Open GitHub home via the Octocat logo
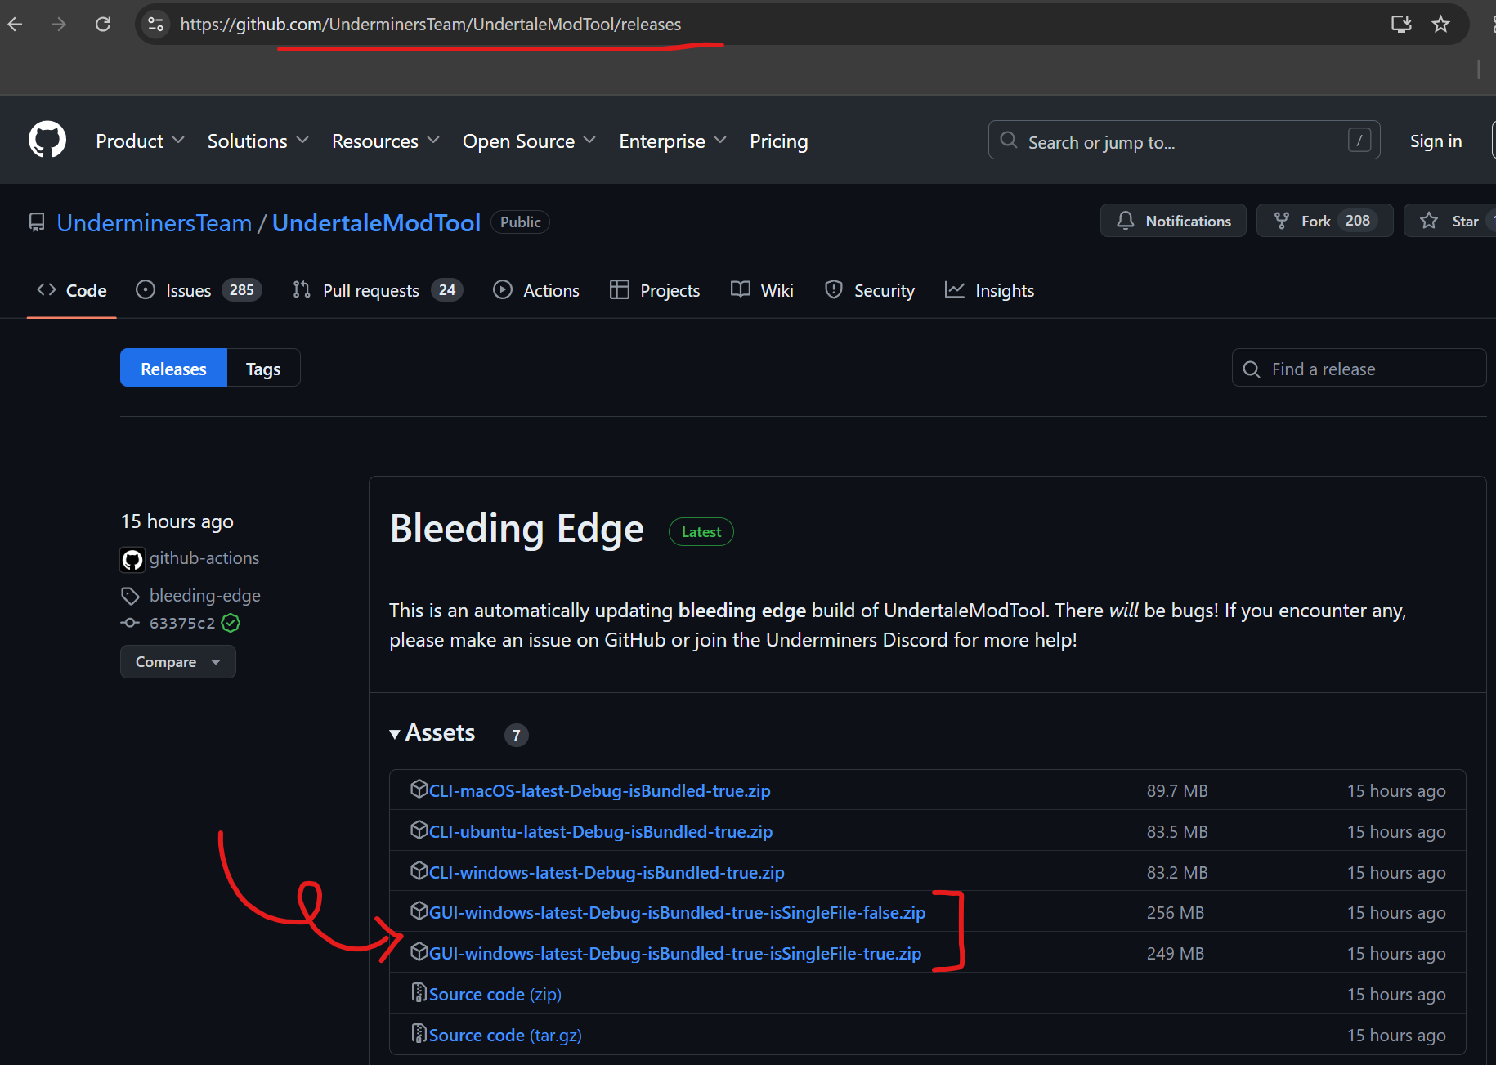Viewport: 1496px width, 1065px height. point(47,140)
